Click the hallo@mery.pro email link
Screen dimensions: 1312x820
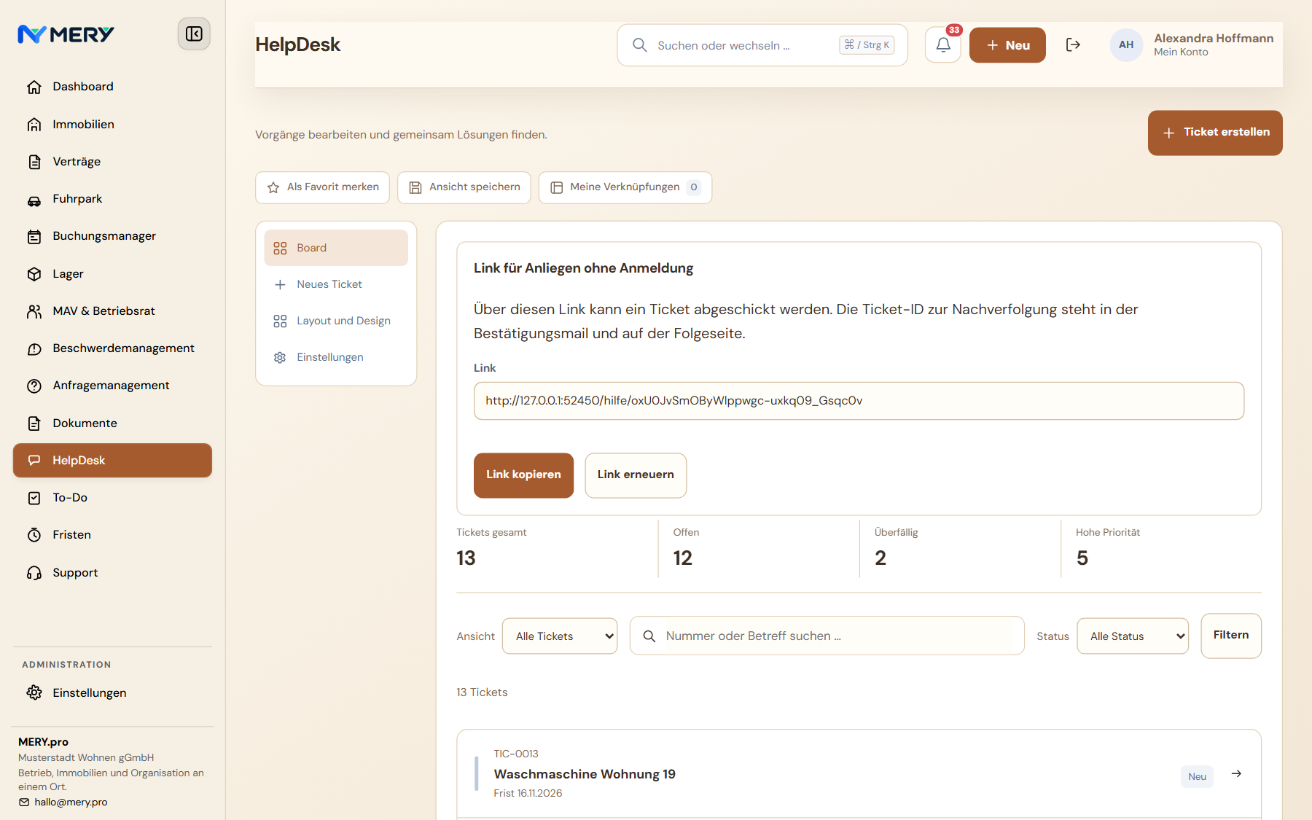coord(71,802)
